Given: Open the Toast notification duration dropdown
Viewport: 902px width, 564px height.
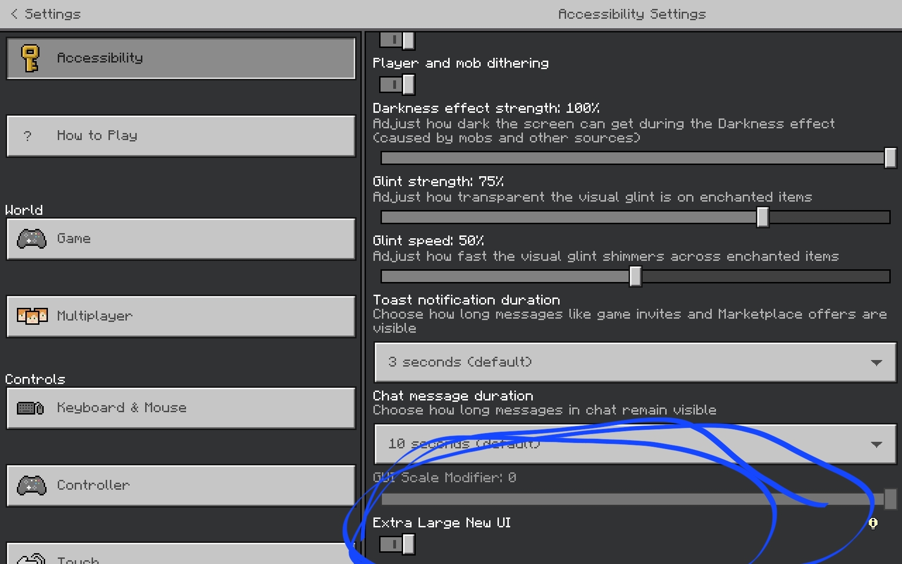Looking at the screenshot, I should point(635,362).
